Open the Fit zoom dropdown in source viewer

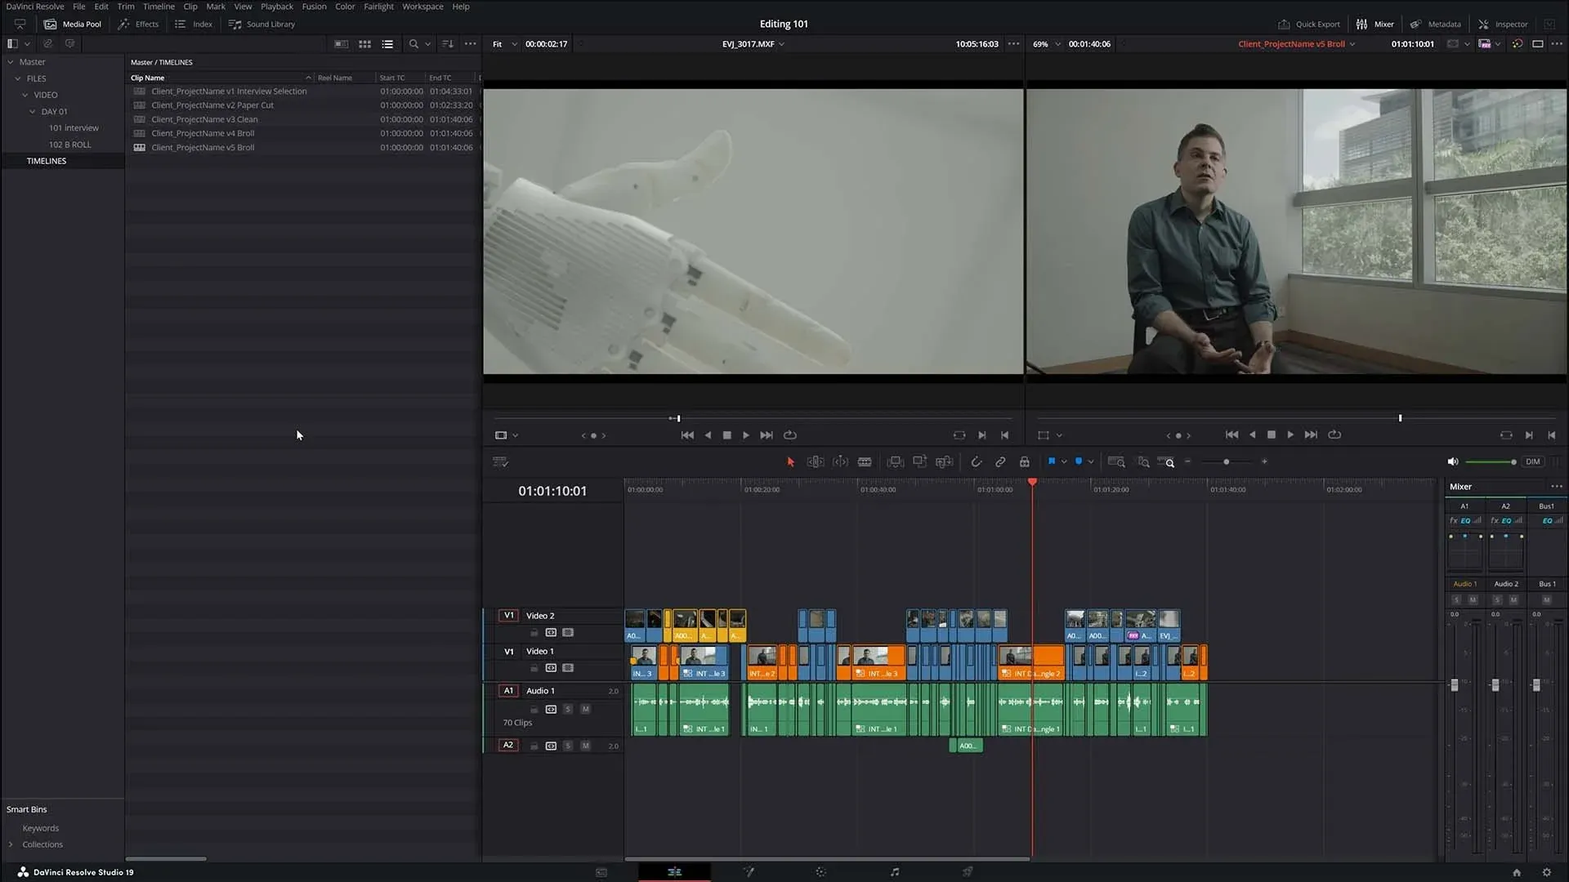pyautogui.click(x=505, y=44)
